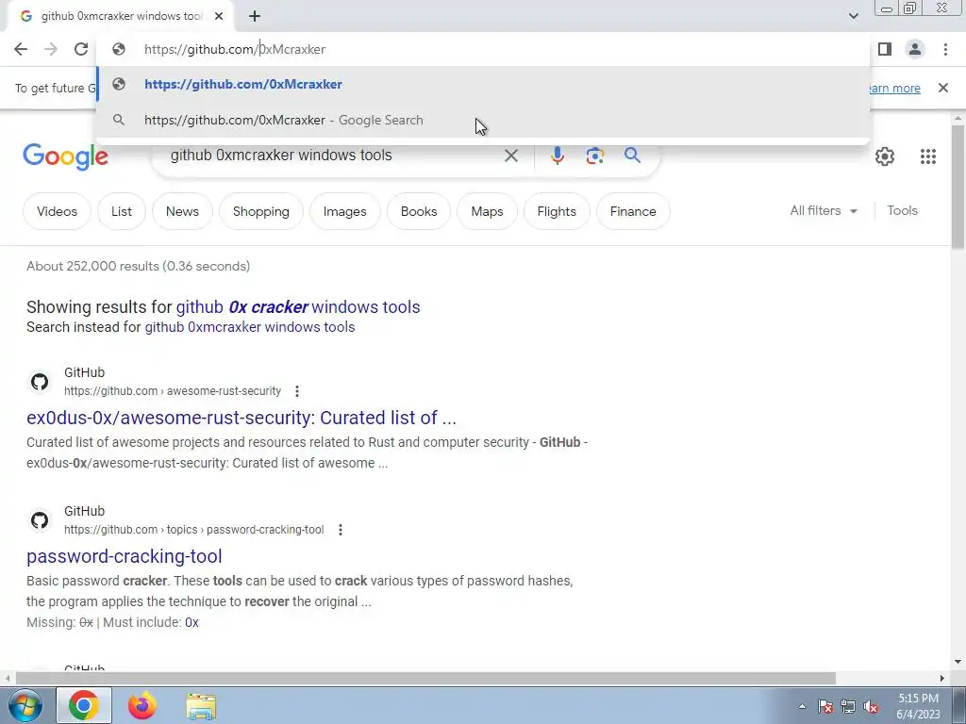Open the Google apps grid
966x724 pixels.
pyautogui.click(x=928, y=156)
